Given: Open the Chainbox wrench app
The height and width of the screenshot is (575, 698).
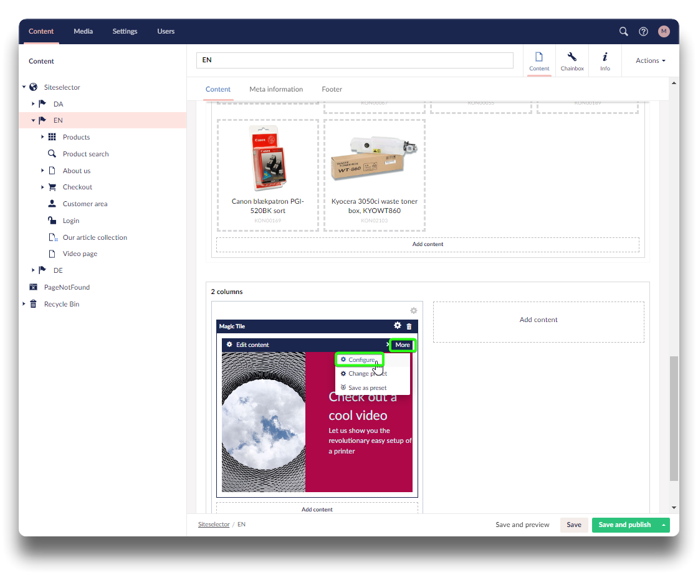Looking at the screenshot, I should pyautogui.click(x=571, y=60).
